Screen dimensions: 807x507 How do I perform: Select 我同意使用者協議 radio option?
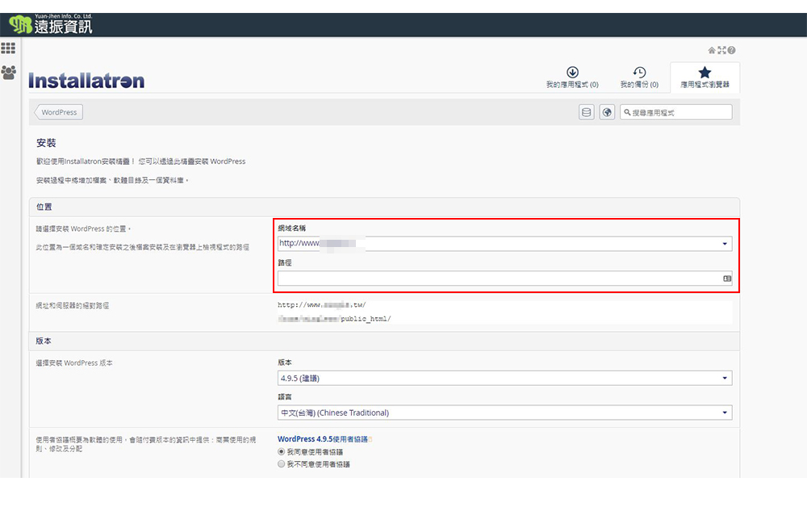282,451
